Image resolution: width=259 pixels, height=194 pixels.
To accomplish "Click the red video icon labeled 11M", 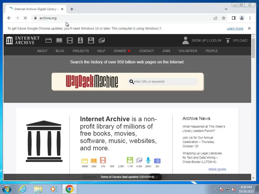I will (x=103, y=160).
